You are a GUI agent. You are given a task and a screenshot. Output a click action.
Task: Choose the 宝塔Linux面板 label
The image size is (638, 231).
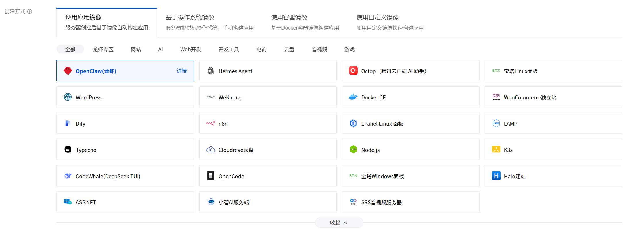[521, 71]
